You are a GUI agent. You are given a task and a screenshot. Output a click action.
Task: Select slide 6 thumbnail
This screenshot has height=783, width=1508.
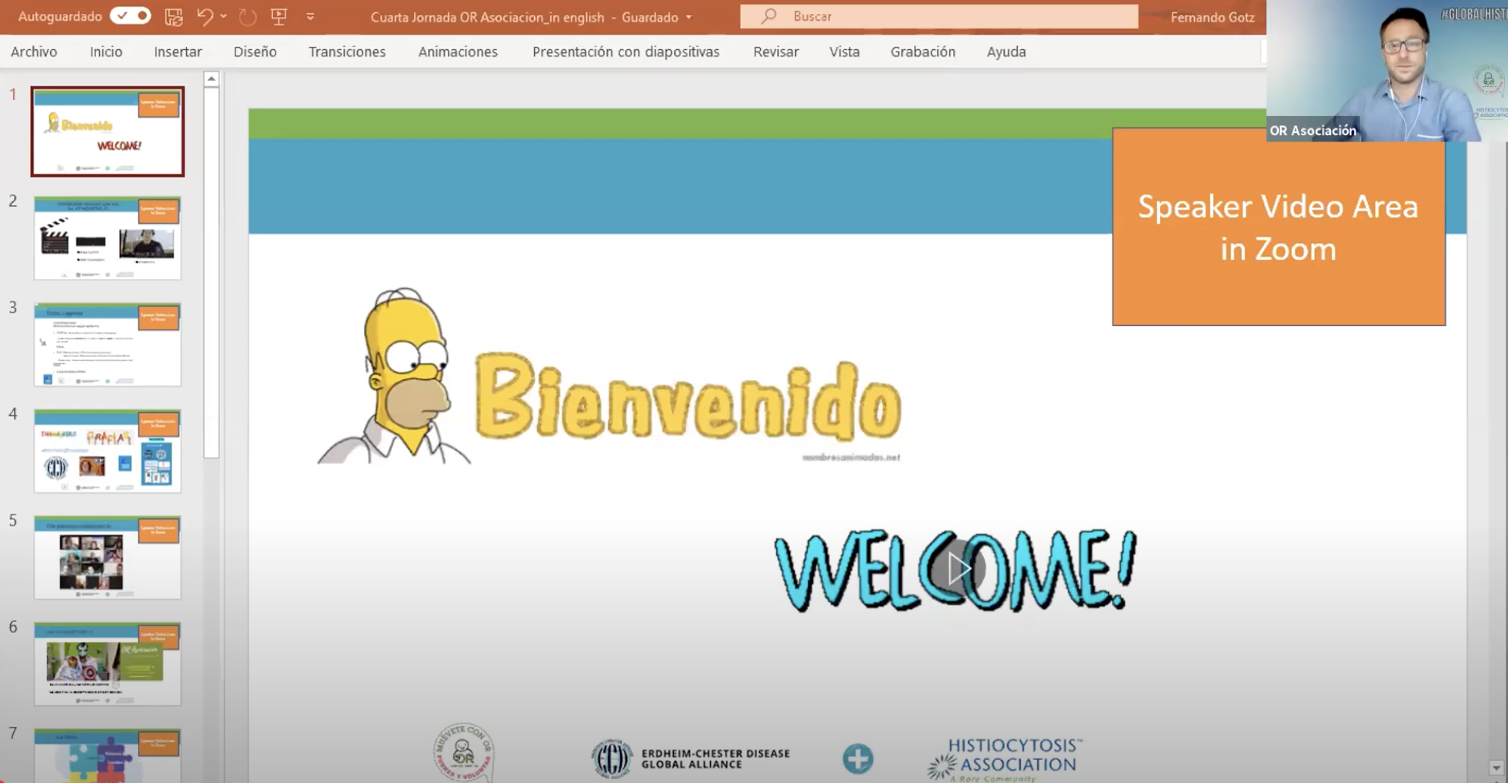pyautogui.click(x=108, y=664)
